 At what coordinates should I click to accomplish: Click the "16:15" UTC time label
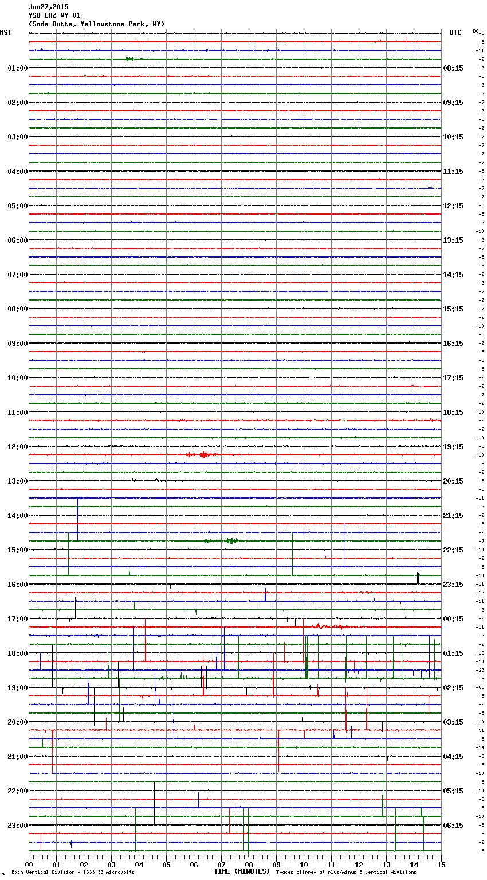point(453,344)
